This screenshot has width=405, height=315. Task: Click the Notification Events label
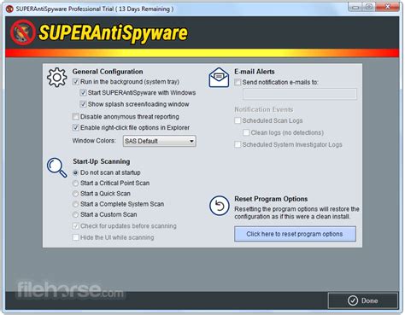264,109
